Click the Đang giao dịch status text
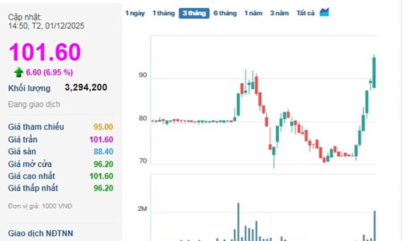 pyautogui.click(x=34, y=104)
